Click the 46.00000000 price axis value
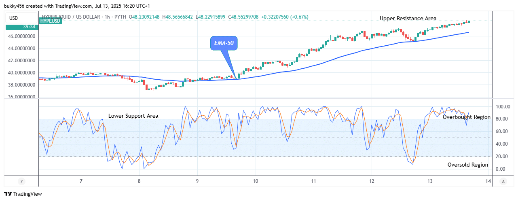Screen dimensions: 518x201 [21, 36]
